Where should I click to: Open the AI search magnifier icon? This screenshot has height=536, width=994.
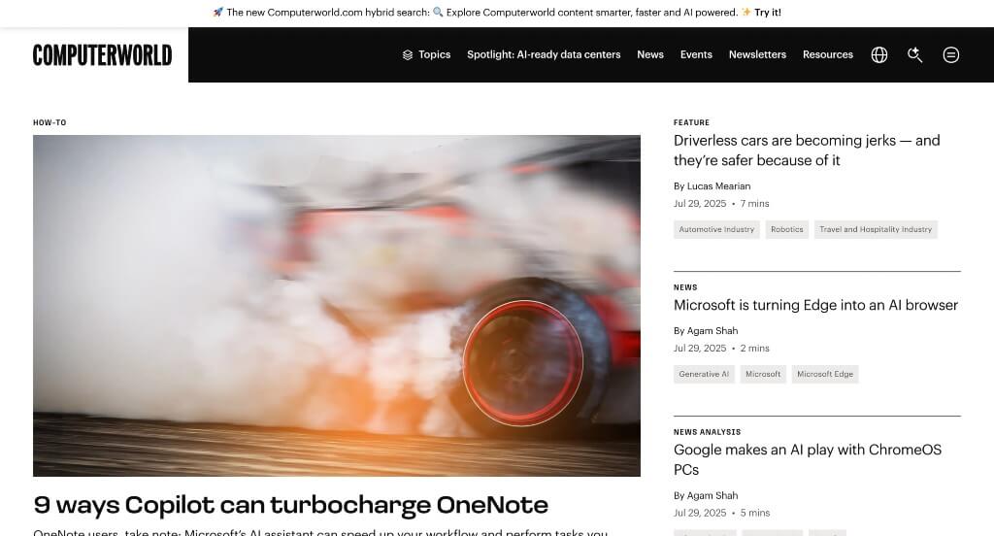(x=914, y=54)
